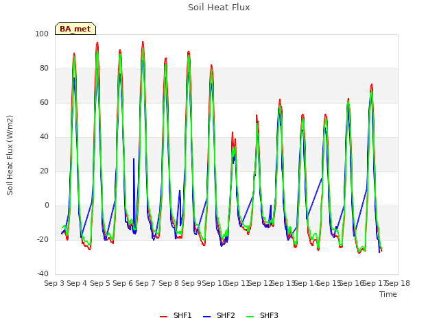This screenshot has height=329, width=439.
Task: Click the y-axis value 80
Action: [44, 69]
